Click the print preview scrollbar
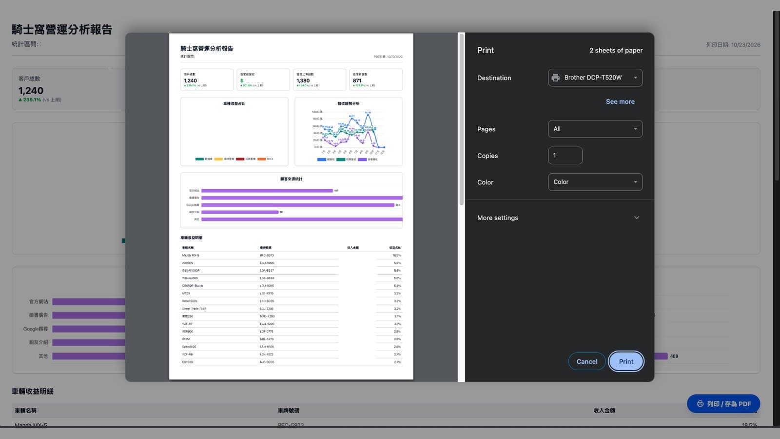Viewport: 780px width, 439px height. tap(461, 120)
